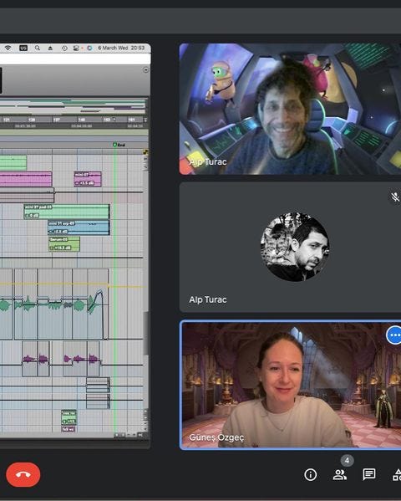Click the date and time '6 March Wed 20:53'

tap(121, 48)
